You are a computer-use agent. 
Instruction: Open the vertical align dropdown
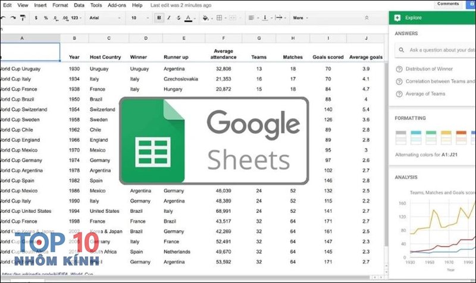click(x=267, y=18)
